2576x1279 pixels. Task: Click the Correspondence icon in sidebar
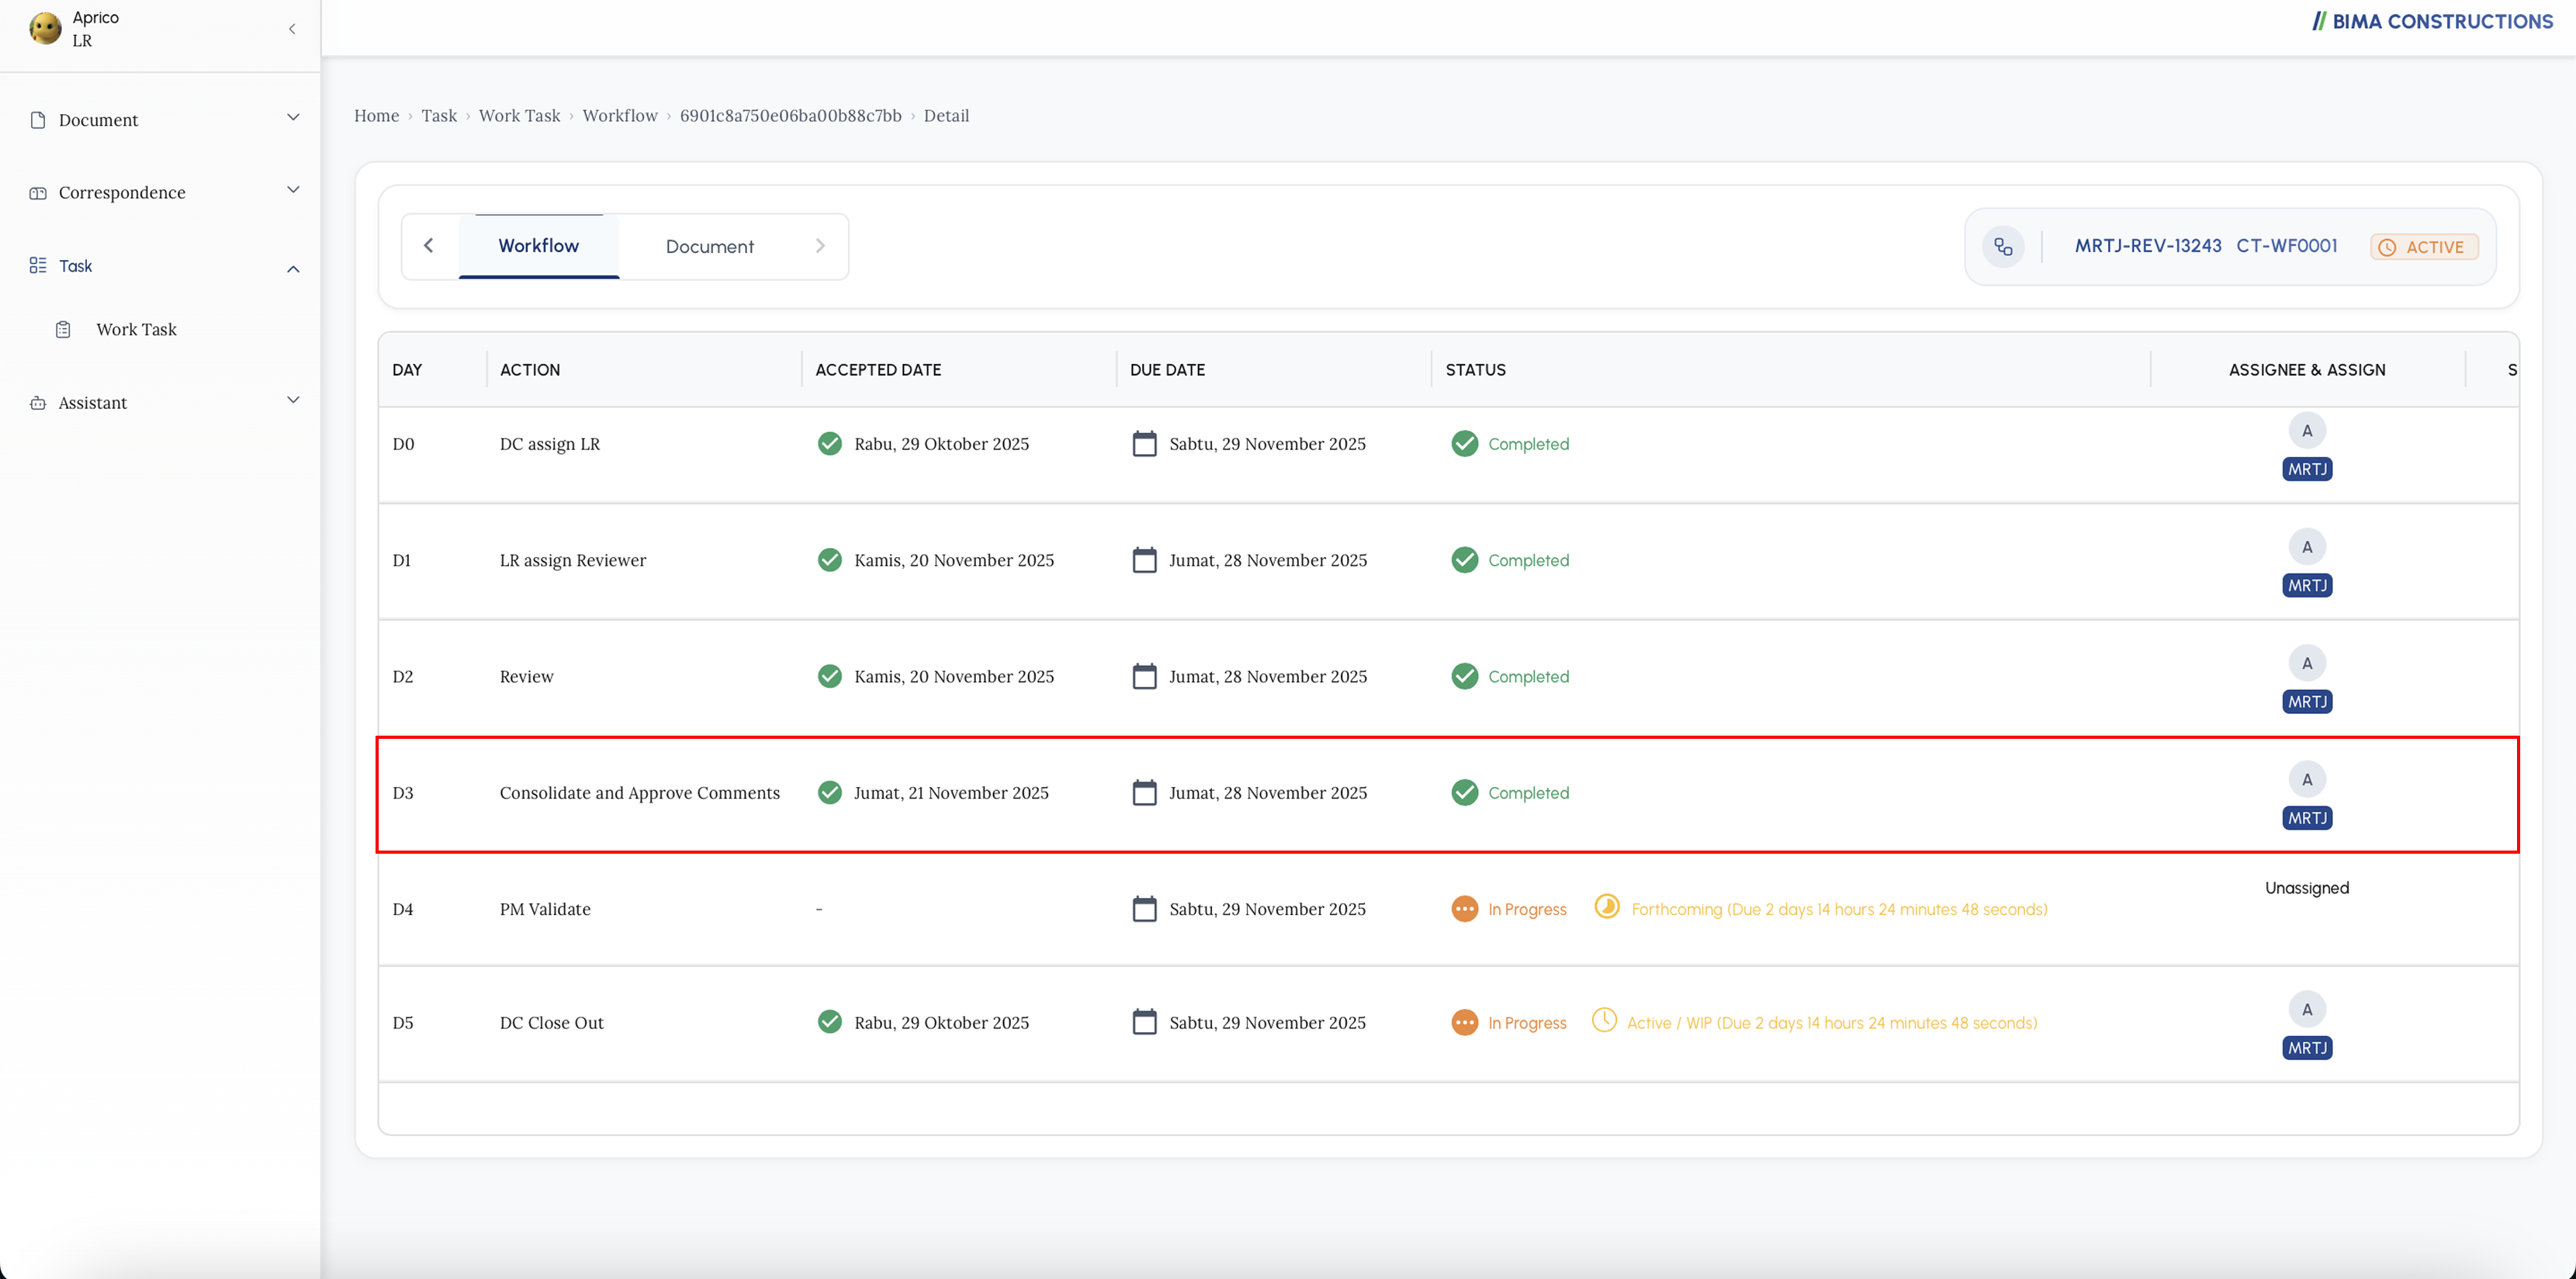(38, 193)
